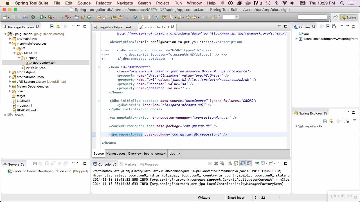This screenshot has height=202, width=360.
Task: Open the Apple menu
Action: click(x=8, y=3)
